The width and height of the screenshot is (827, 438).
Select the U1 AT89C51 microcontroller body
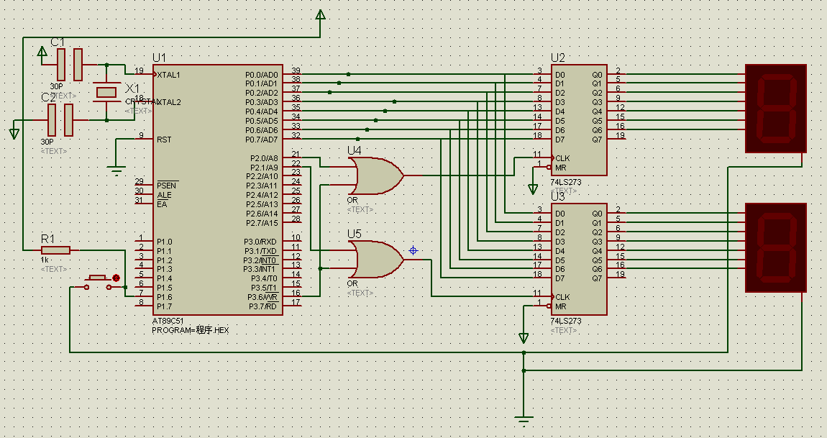coord(217,190)
